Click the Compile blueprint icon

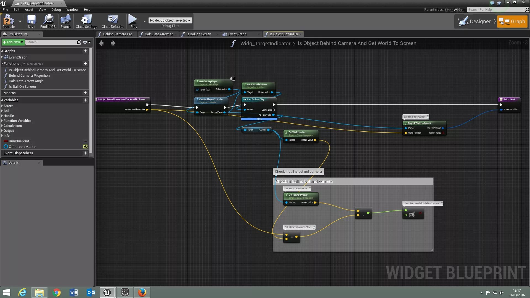(8, 21)
